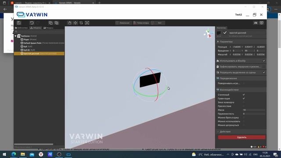
Task: Click the Copy objects icon
Action: pos(51,23)
